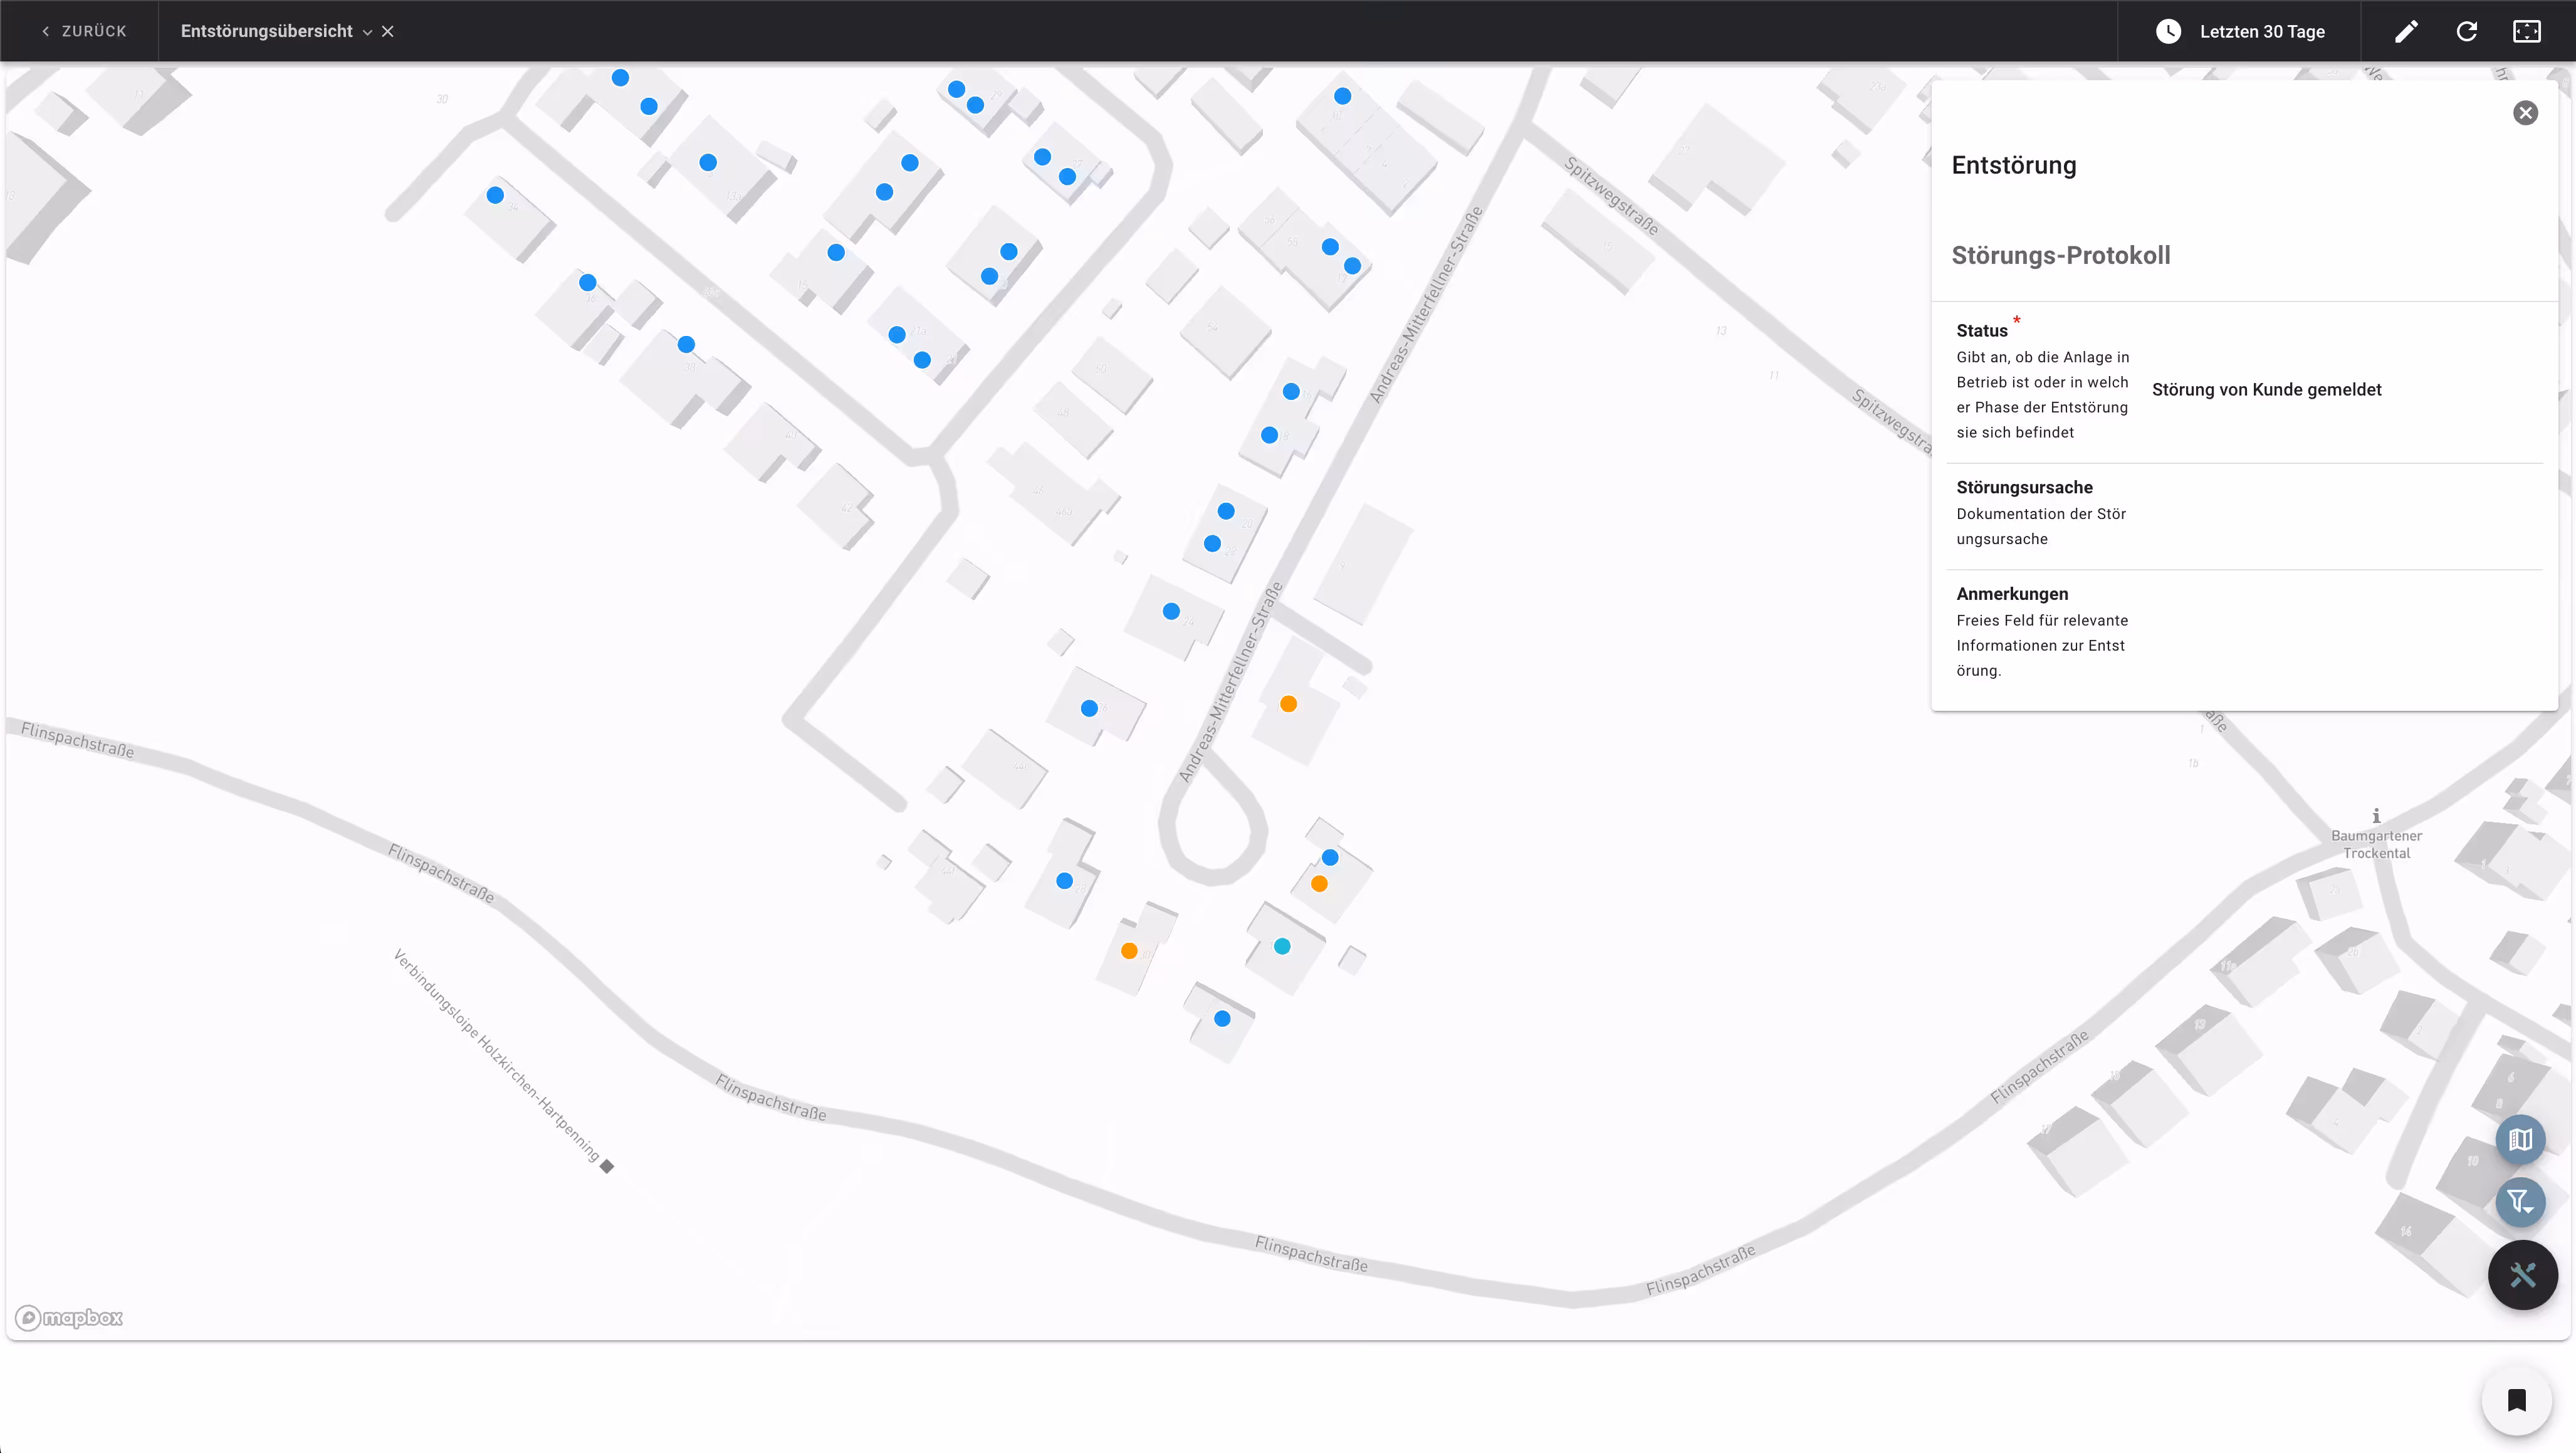Click the Anmerkungen label text

pyautogui.click(x=2012, y=594)
